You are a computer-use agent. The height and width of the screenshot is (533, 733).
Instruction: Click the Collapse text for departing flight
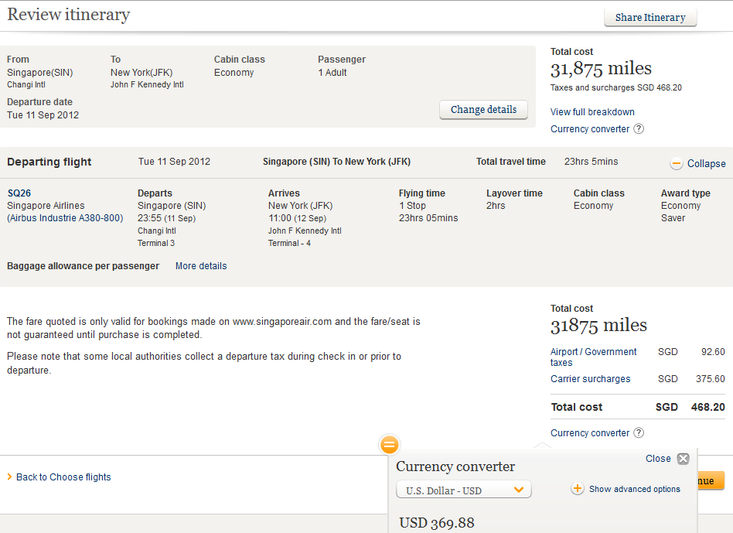(706, 164)
